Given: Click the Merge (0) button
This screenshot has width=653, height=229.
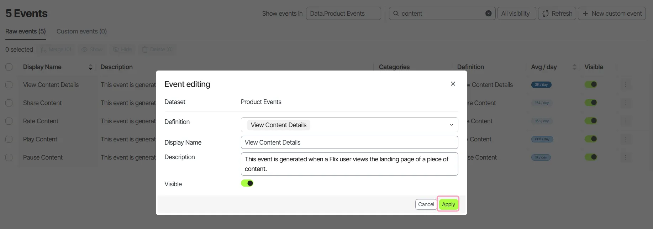Looking at the screenshot, I should click(x=56, y=50).
